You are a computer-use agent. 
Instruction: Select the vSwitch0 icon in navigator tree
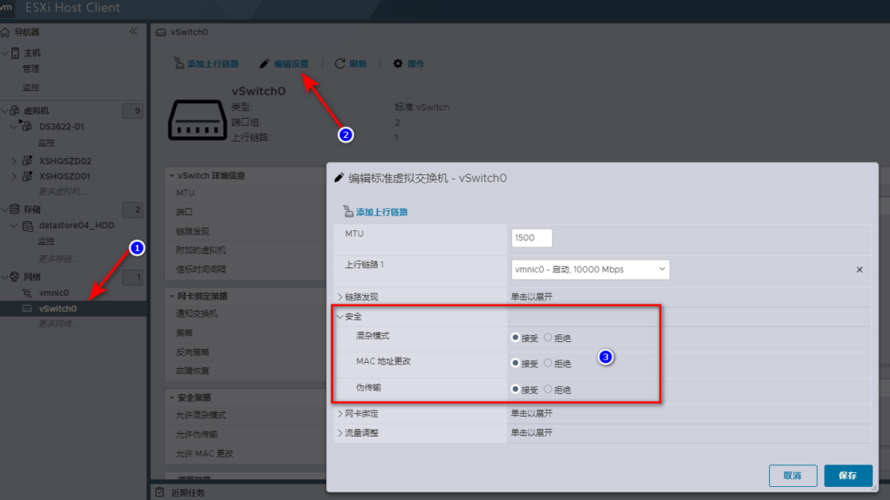(x=27, y=308)
